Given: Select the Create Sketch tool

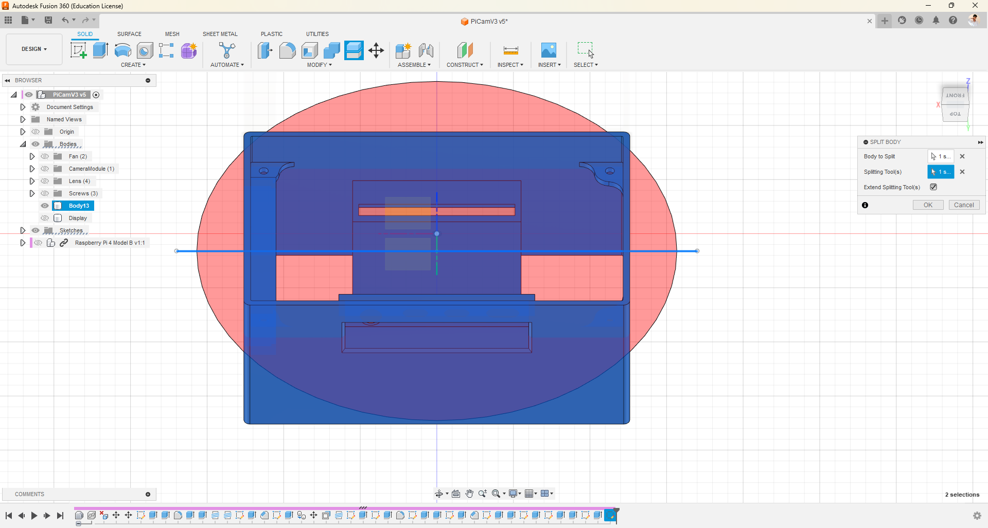Looking at the screenshot, I should point(78,50).
